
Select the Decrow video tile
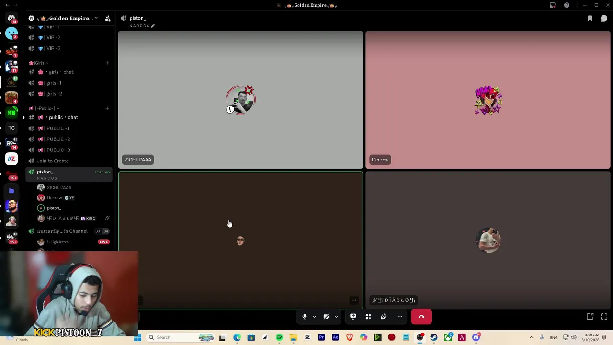point(488,100)
